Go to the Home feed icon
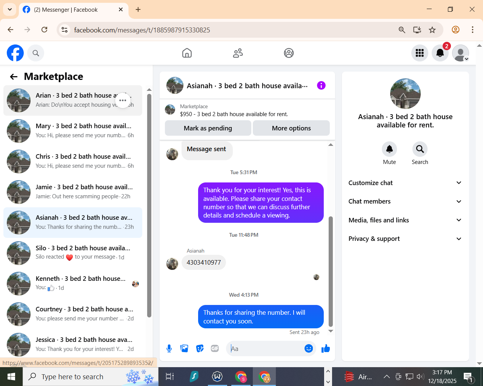This screenshot has width=483, height=386. tap(187, 53)
